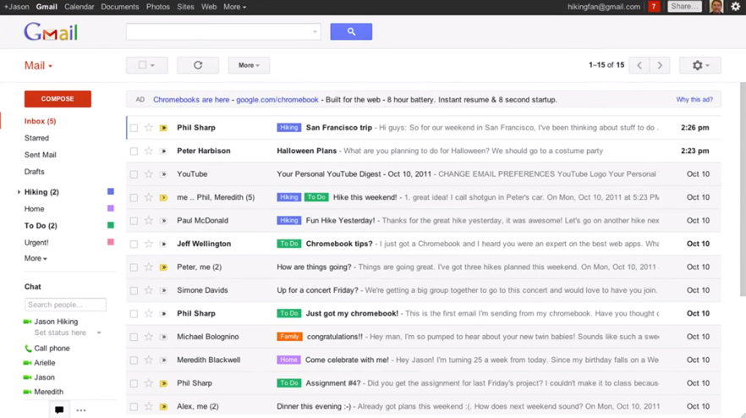Open the profile photo in top bar
746x418 pixels.
point(716,7)
